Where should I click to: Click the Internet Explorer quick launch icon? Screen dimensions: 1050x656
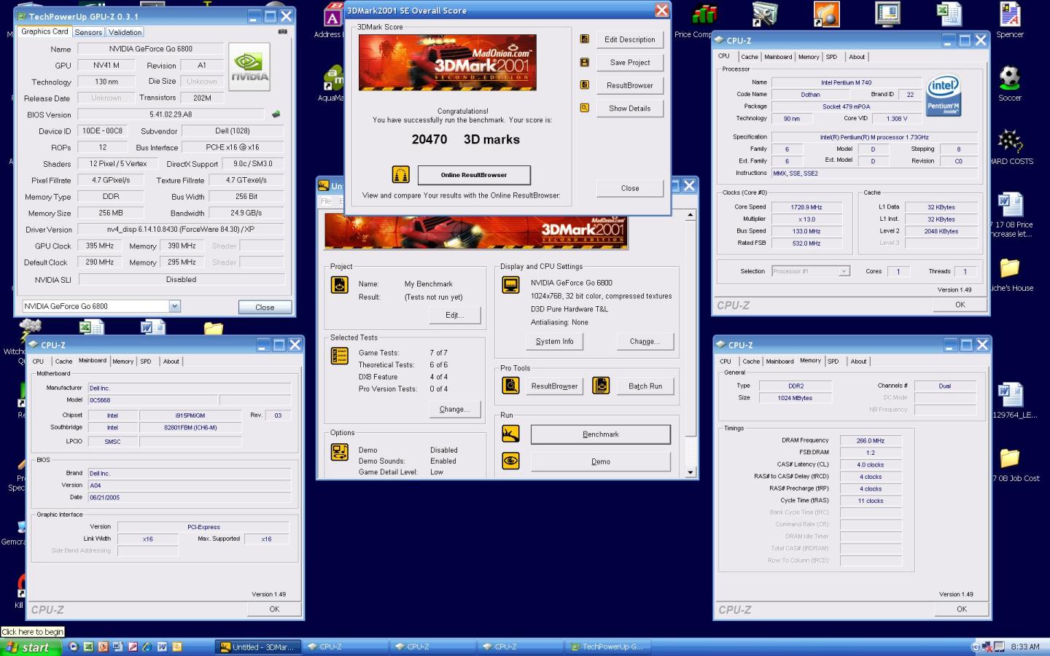[x=147, y=647]
